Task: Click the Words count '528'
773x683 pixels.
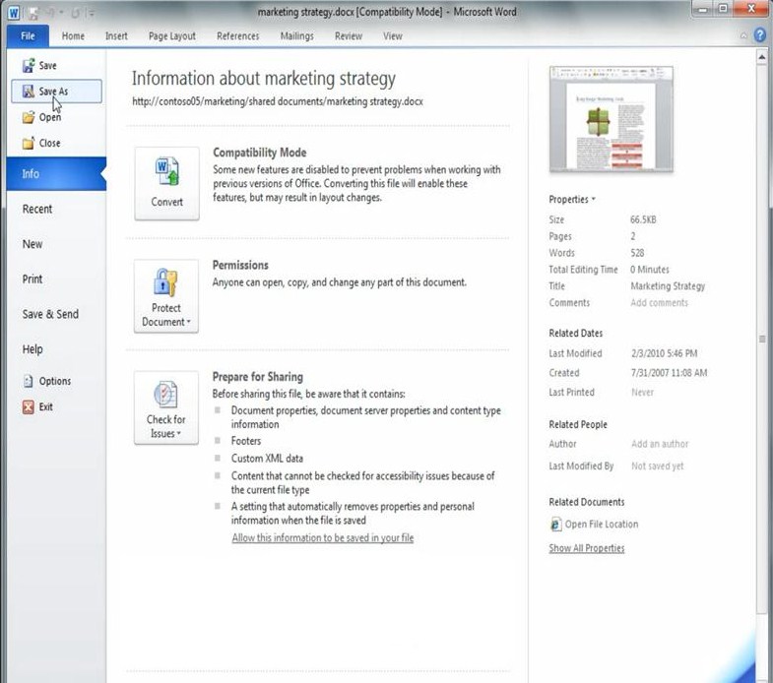Action: (x=637, y=253)
